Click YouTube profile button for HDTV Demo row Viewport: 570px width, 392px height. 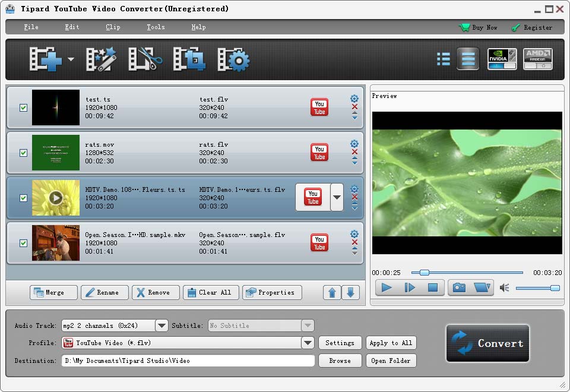pos(313,197)
